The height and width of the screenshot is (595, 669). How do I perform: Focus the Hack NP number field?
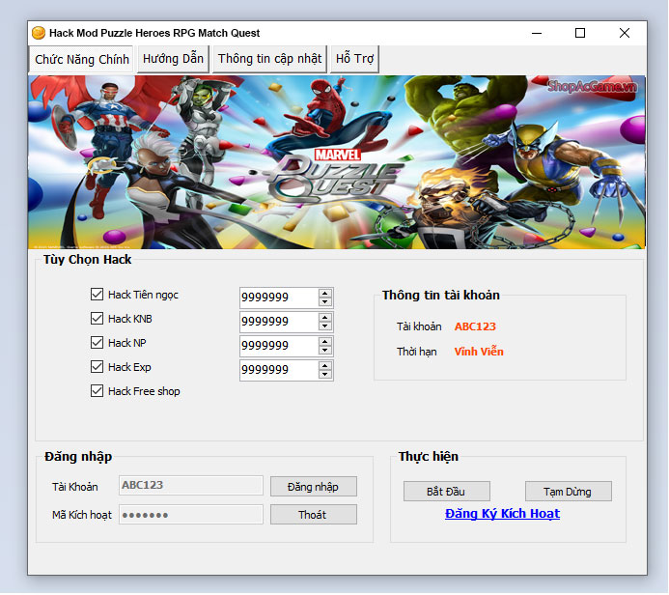click(279, 346)
